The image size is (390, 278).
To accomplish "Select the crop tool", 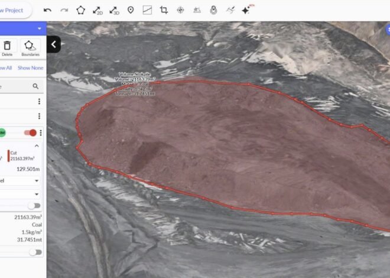I will click(x=164, y=10).
